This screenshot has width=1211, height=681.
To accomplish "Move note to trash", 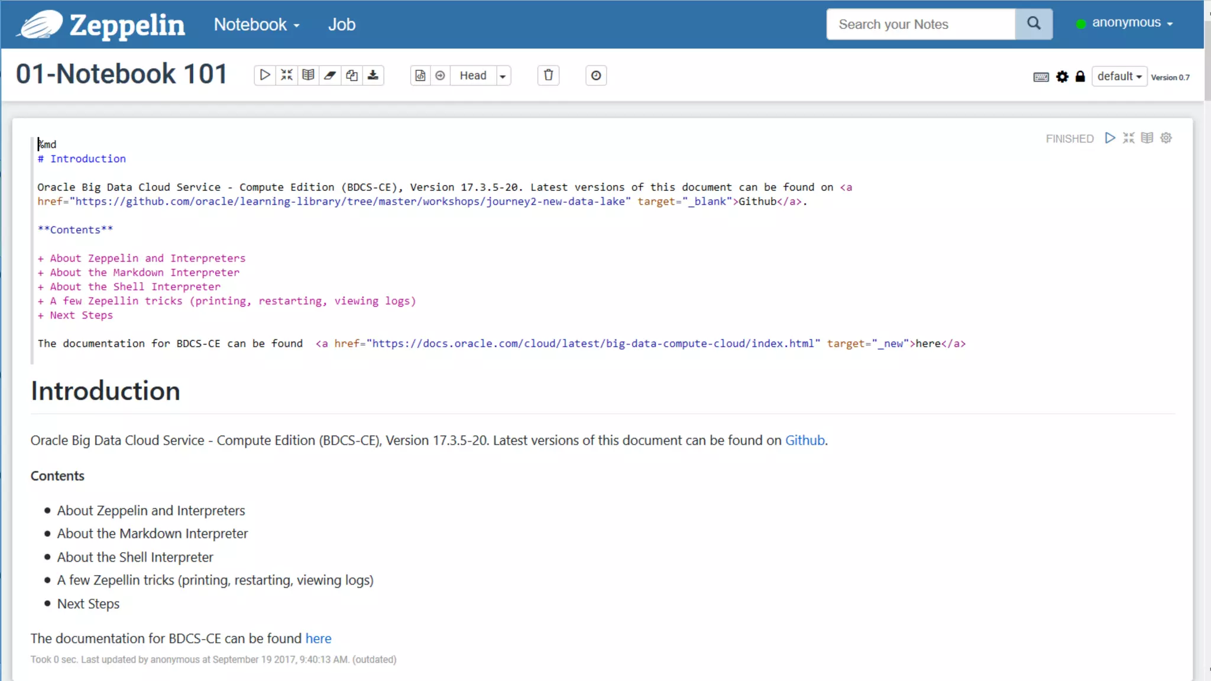I will 548,75.
